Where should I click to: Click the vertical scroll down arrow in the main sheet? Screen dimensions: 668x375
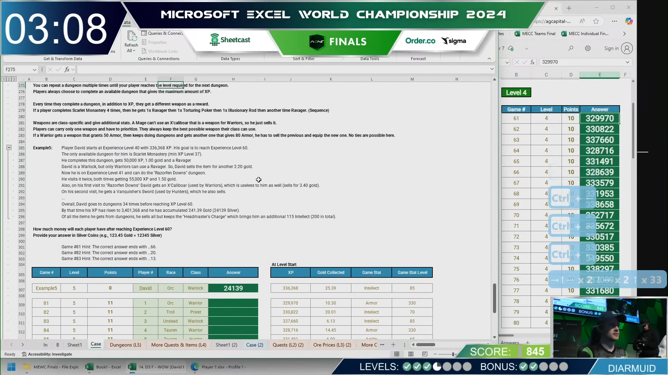(494, 337)
